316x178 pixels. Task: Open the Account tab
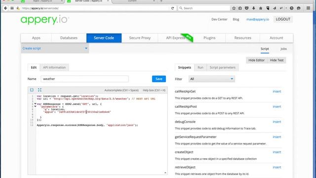(x=276, y=38)
